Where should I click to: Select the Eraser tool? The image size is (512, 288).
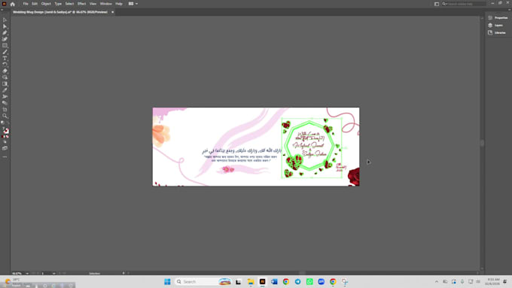pos(5,71)
